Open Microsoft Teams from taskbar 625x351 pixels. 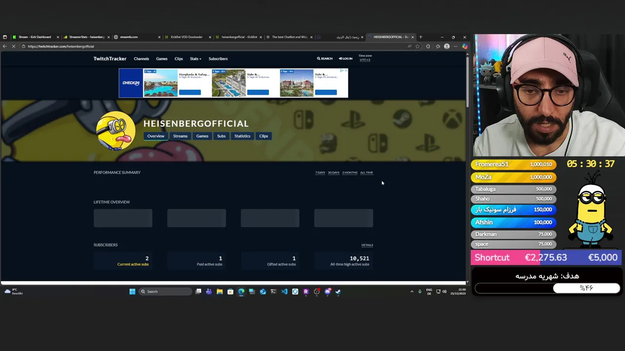pyautogui.click(x=209, y=292)
